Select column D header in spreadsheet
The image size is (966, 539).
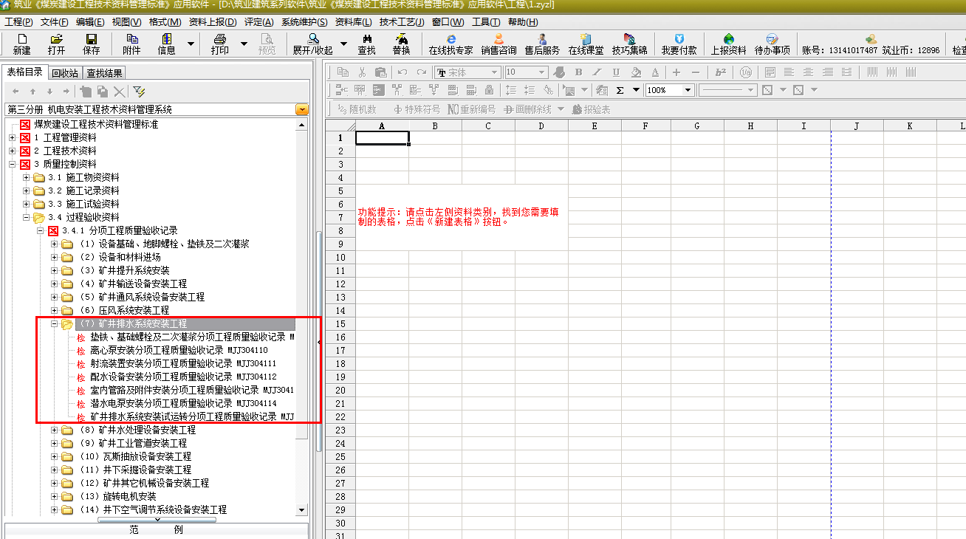(541, 126)
